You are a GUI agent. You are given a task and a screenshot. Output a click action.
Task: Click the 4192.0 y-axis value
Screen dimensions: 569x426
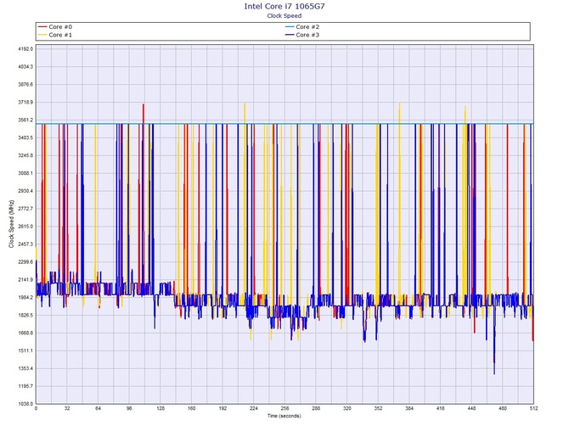pyautogui.click(x=25, y=49)
